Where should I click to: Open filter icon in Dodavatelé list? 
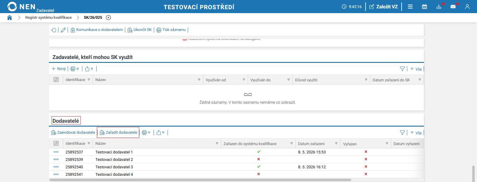coord(402,133)
